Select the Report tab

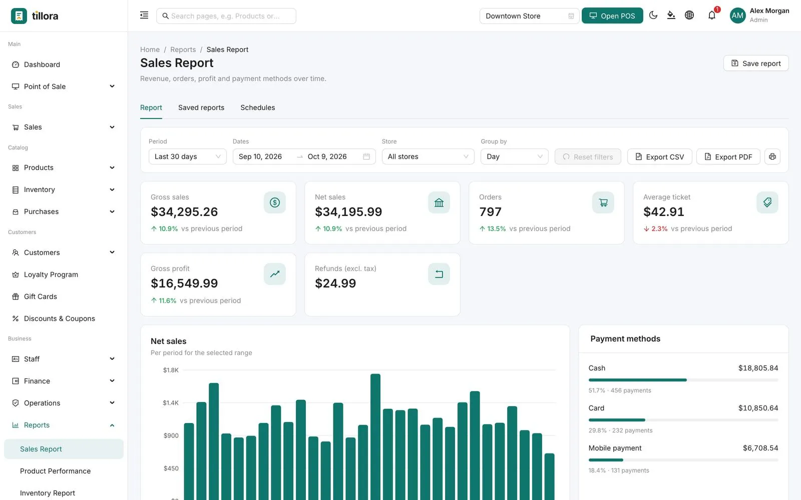[151, 107]
